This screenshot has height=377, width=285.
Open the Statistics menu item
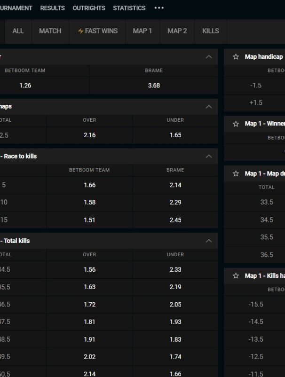129,8
